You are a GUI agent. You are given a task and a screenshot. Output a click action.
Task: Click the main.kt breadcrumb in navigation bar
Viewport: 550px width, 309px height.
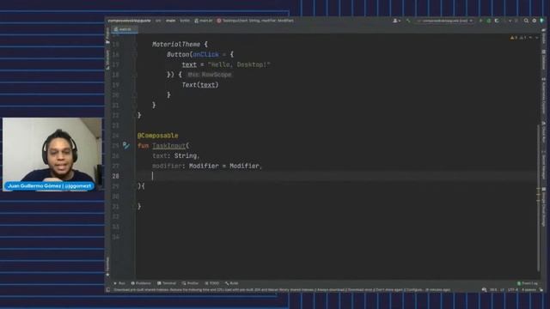(204, 21)
